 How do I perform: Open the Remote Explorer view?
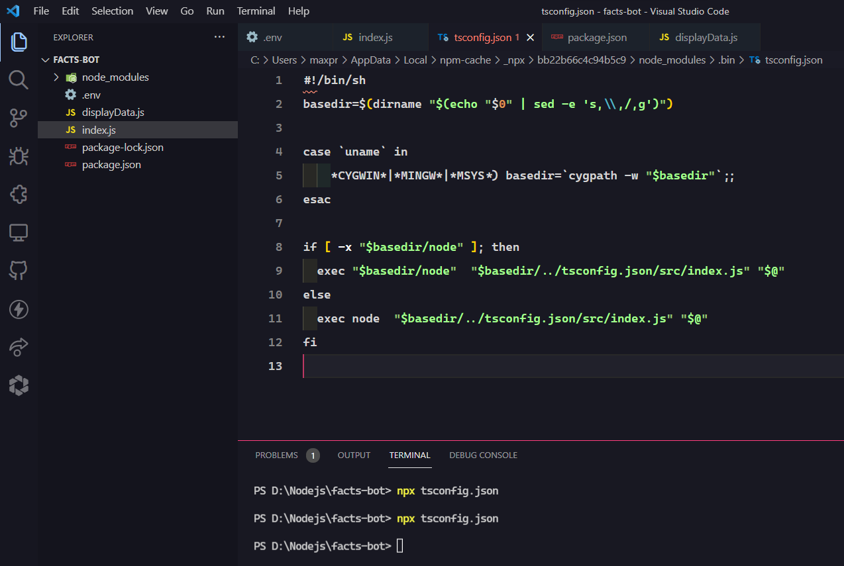(x=19, y=232)
